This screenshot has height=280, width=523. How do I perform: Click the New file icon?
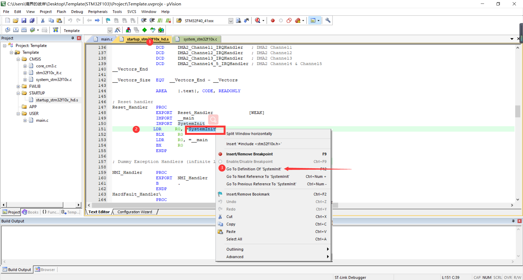tap(8, 20)
